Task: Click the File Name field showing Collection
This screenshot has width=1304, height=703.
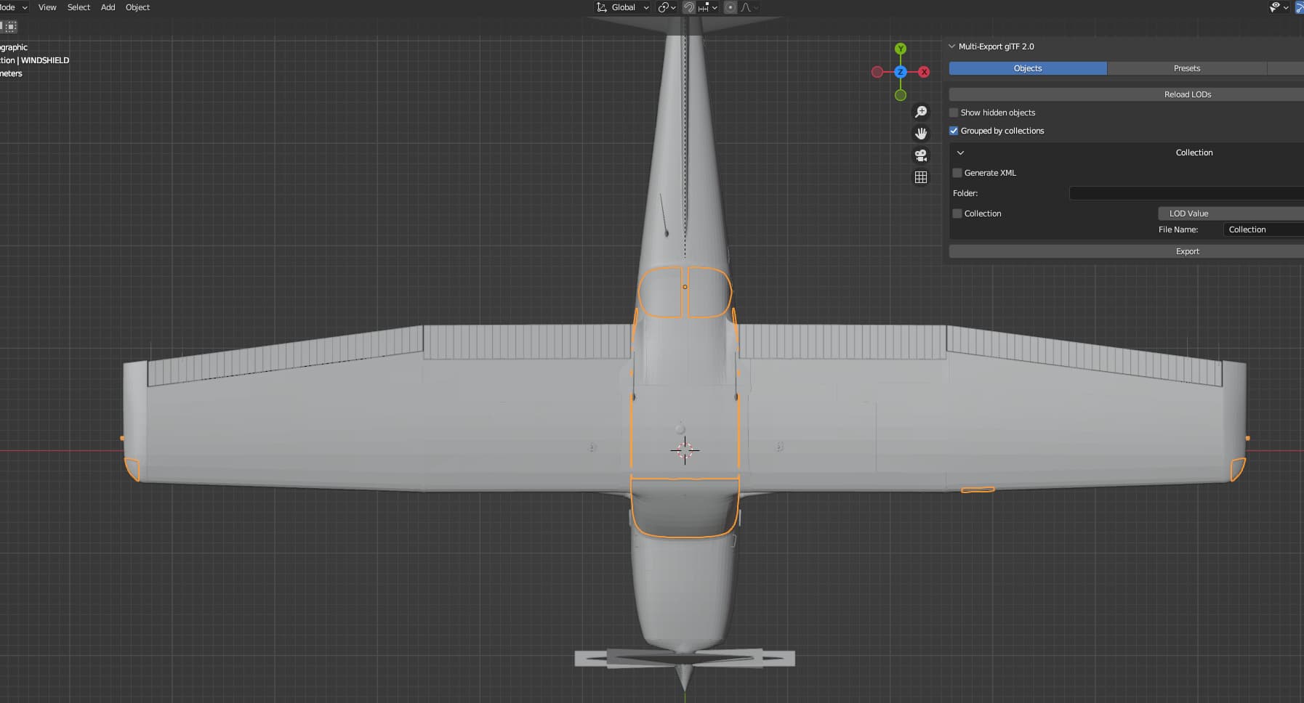Action: [1263, 229]
